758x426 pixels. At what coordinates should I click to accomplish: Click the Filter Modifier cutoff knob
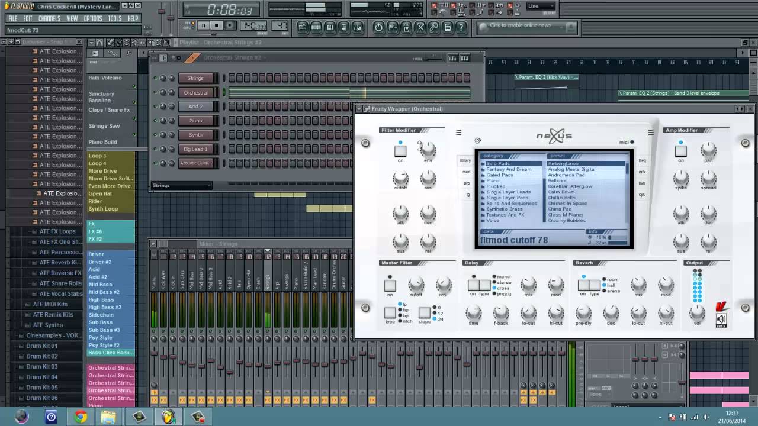click(401, 177)
